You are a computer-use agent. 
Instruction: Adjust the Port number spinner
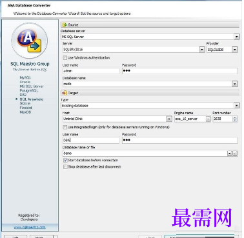235,119
